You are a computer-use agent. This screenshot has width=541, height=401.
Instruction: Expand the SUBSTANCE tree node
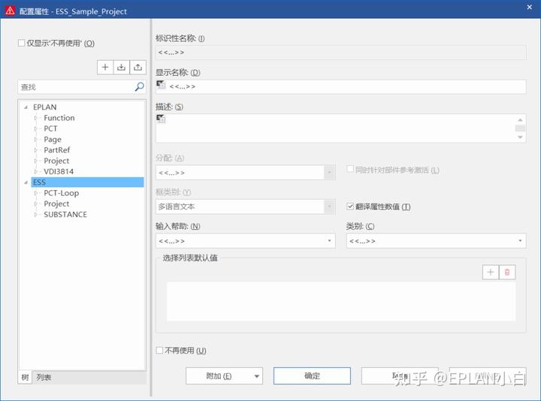tap(35, 215)
